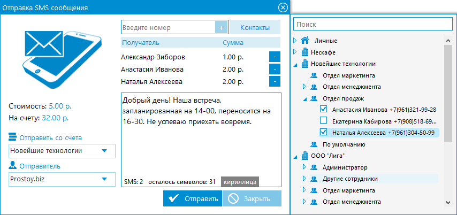
Task: Uncheck Наталья Алексеева contact checkbox
Action: [323, 132]
